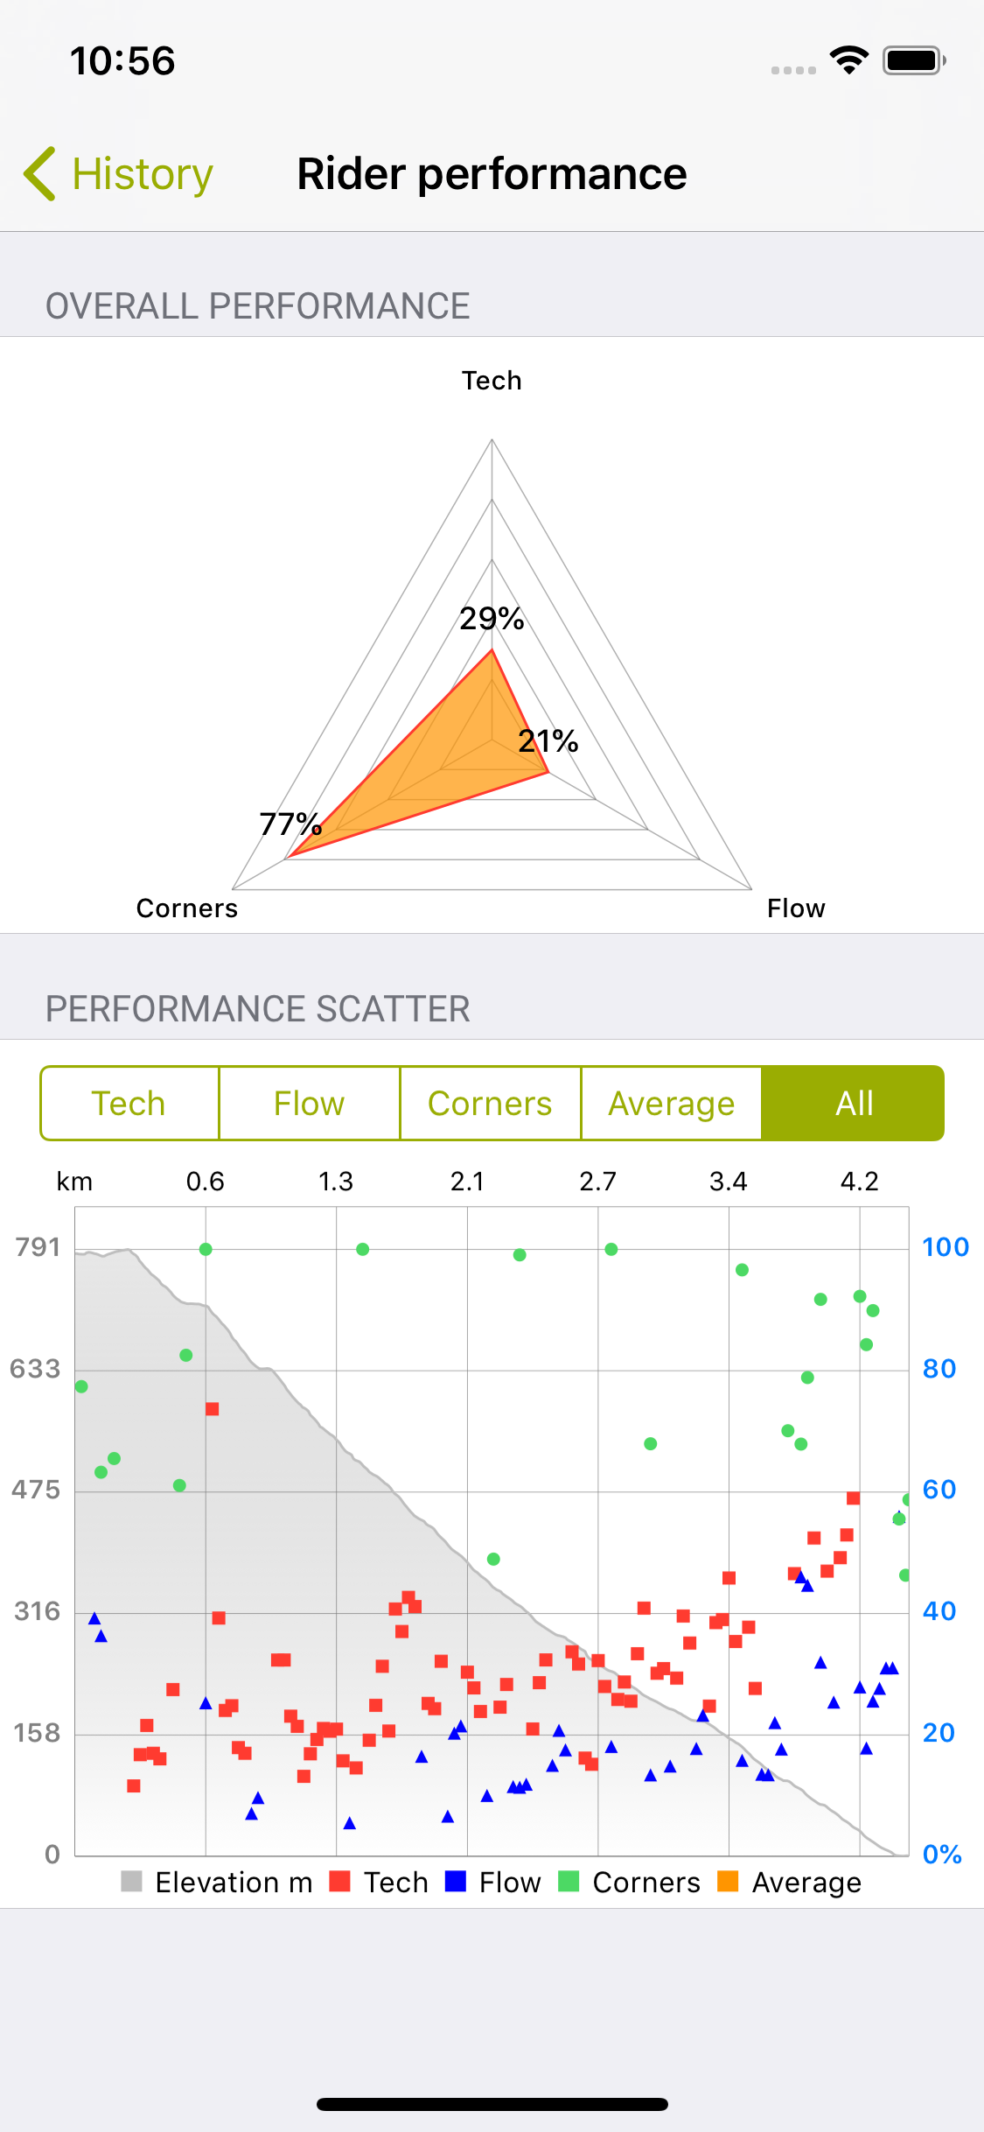Viewport: 984px width, 2132px height.
Task: Click the gray Elevation legend swatch
Action: (x=131, y=1881)
